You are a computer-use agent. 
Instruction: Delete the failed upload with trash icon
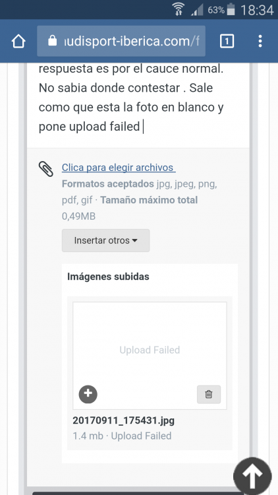click(x=209, y=394)
